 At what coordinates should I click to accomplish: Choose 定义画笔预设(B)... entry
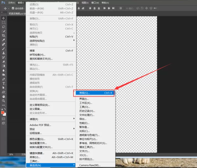click(51, 105)
